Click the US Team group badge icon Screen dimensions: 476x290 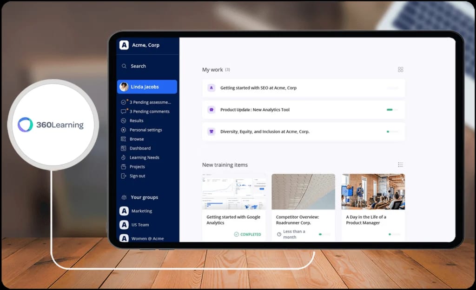pyautogui.click(x=124, y=225)
